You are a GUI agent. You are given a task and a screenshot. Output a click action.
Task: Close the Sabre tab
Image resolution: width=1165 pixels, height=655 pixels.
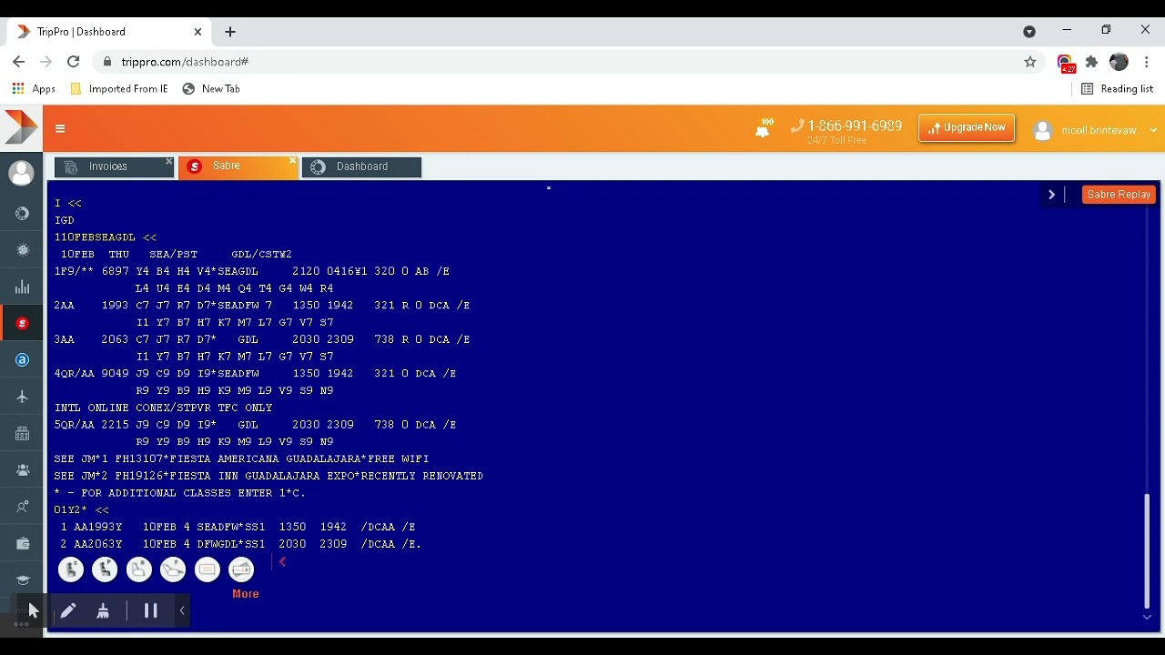coord(292,162)
